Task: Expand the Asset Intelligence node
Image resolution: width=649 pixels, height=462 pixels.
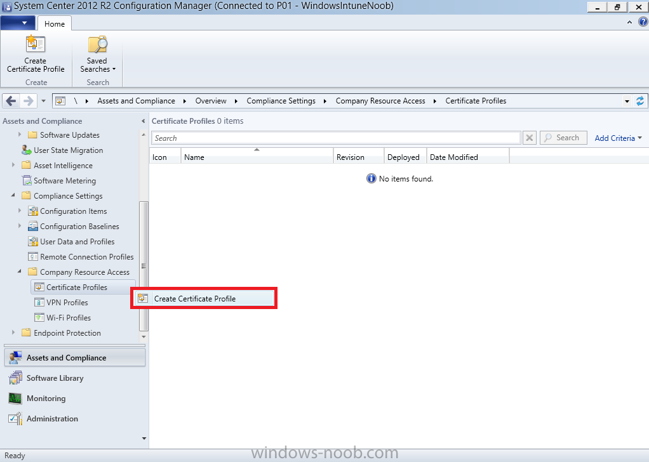Action: (x=13, y=165)
